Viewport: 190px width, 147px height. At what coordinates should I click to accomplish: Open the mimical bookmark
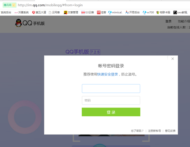click(115, 12)
